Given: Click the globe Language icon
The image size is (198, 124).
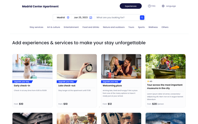Looking at the screenshot, I should pos(163,6).
